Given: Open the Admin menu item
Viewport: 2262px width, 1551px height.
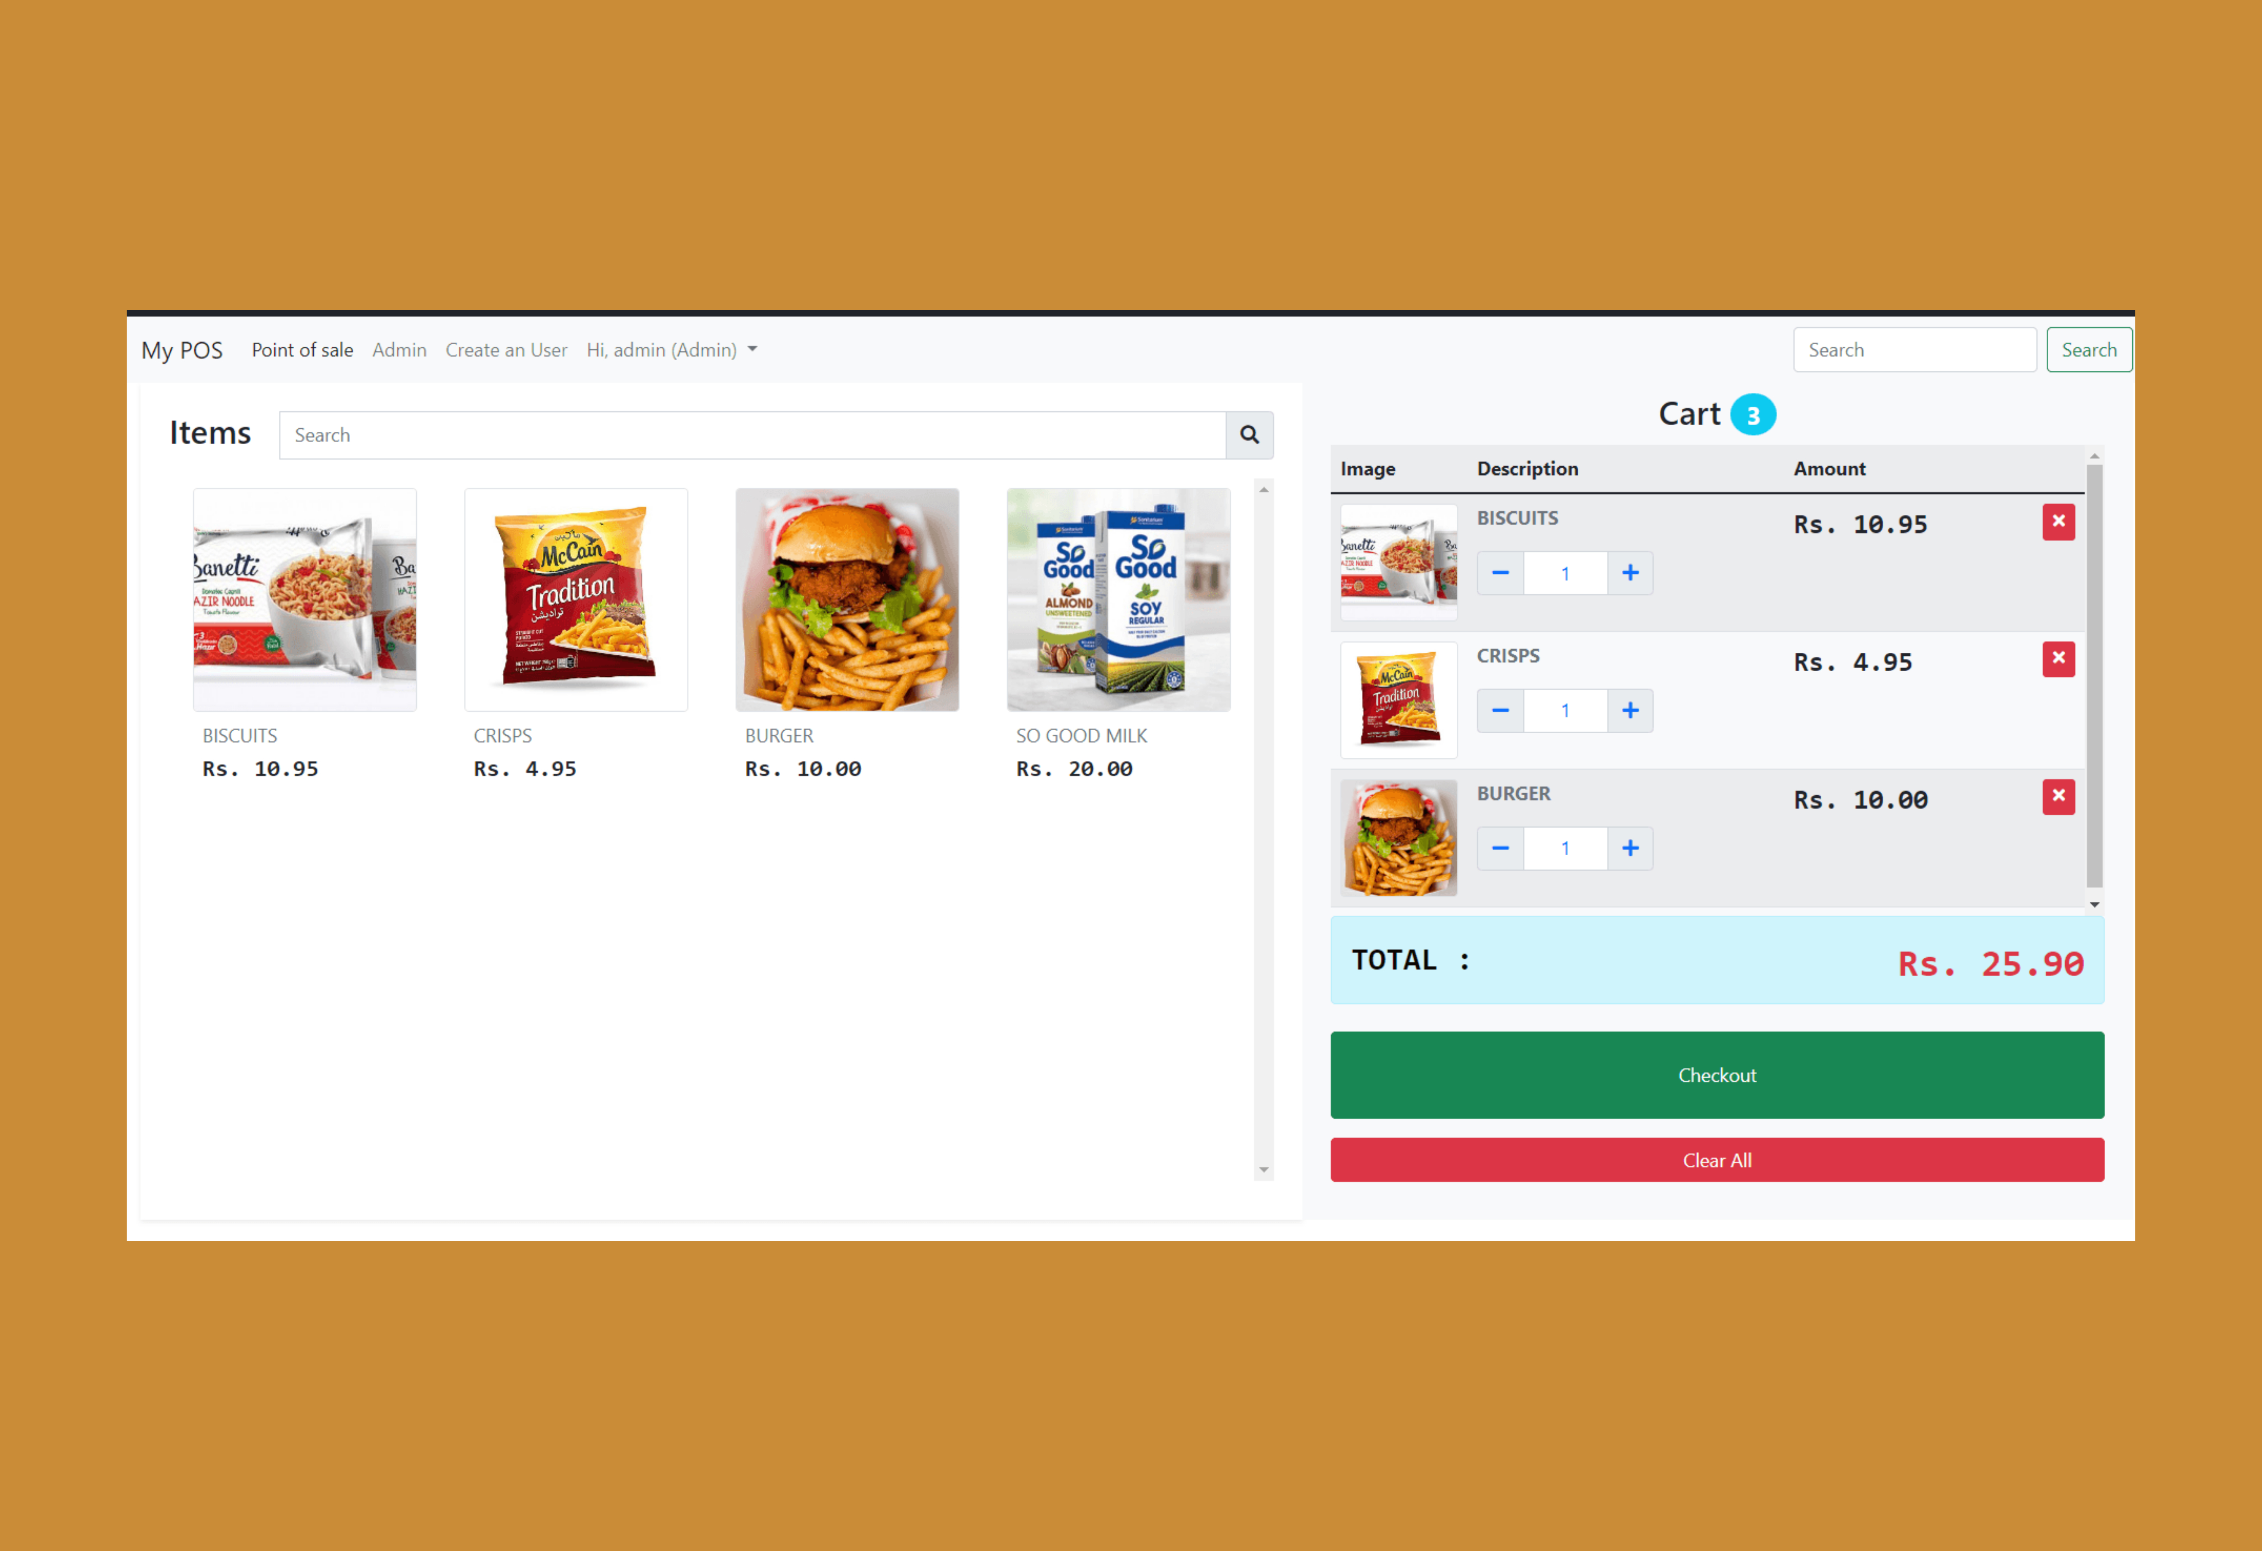Looking at the screenshot, I should (x=399, y=350).
